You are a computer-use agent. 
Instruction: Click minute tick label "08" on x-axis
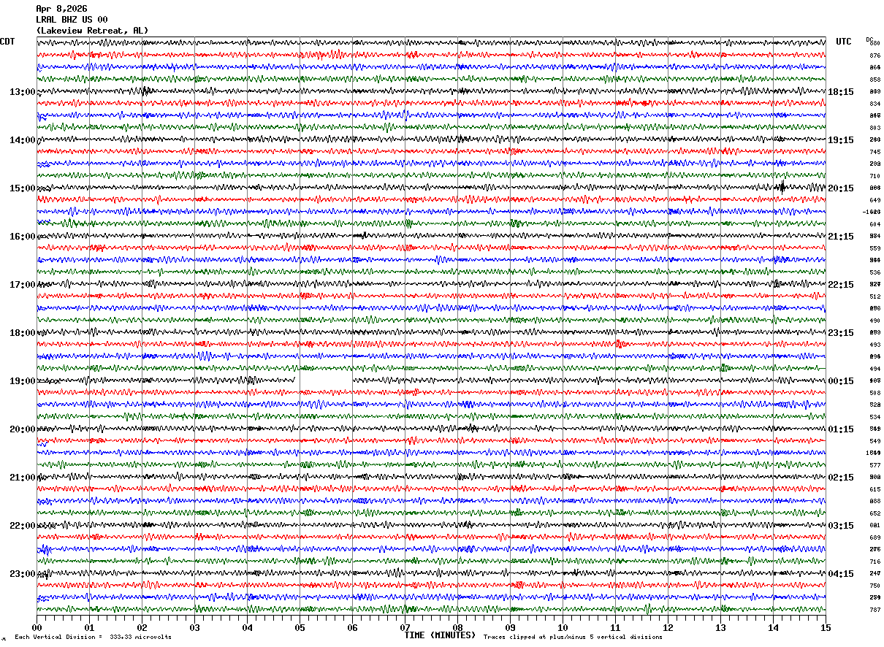tap(457, 627)
